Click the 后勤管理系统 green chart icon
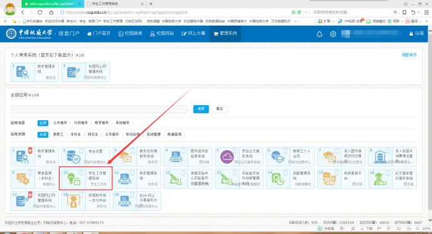 coord(278,179)
